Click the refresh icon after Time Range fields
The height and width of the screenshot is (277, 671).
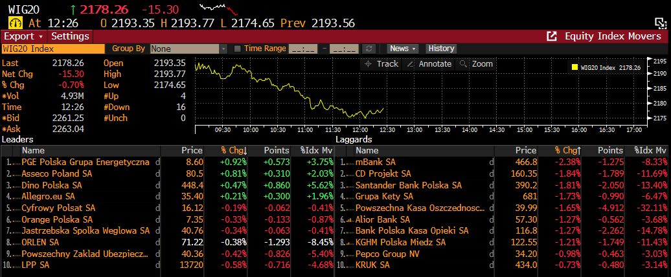pos(369,49)
